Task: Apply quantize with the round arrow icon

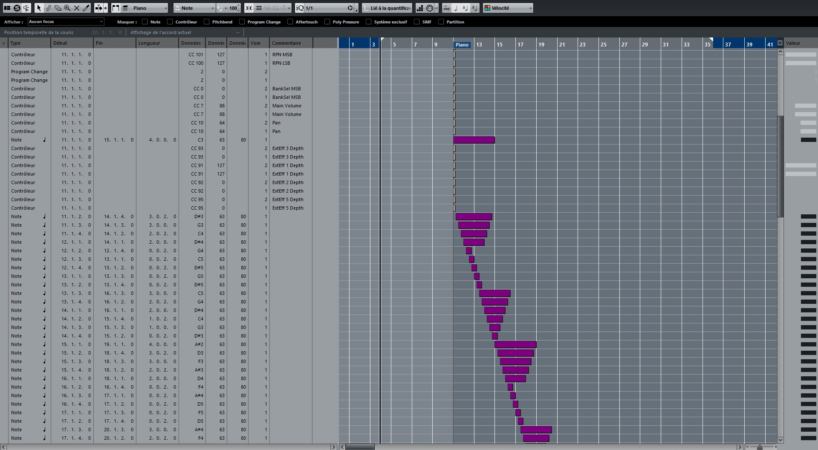Action: tap(350, 8)
